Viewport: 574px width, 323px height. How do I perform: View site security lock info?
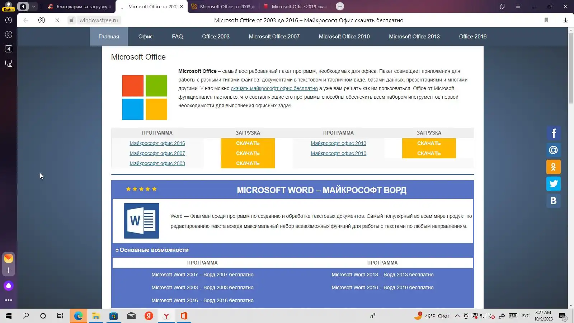point(72,20)
